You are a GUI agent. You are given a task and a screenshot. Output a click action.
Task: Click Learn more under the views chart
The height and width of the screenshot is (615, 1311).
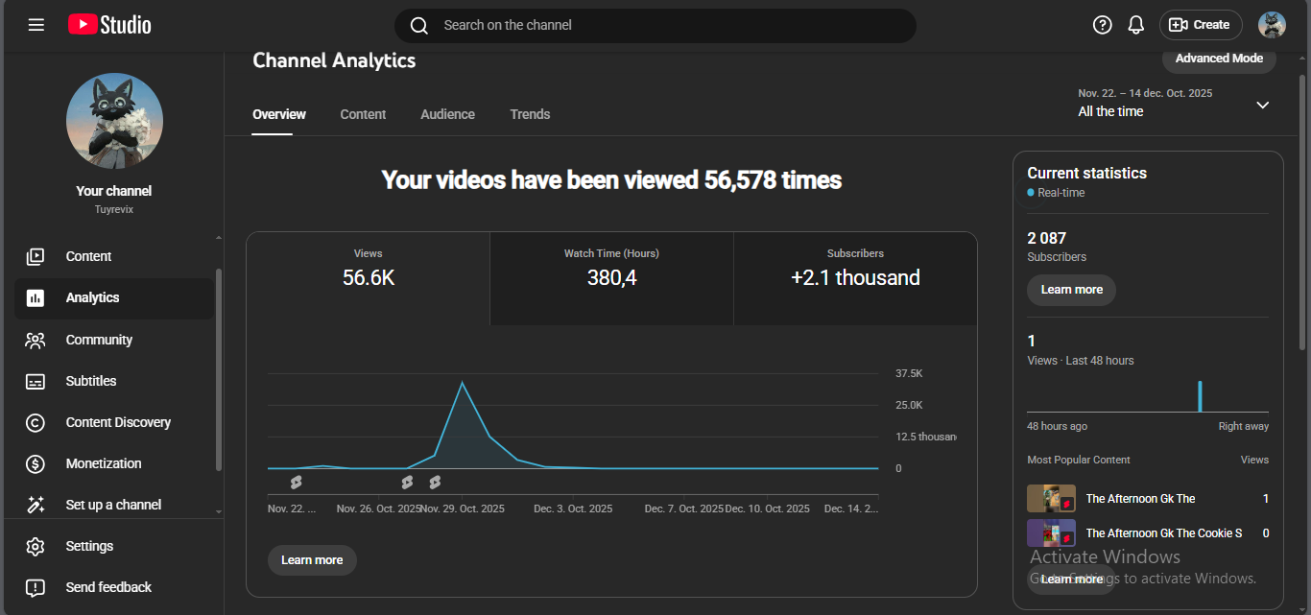coord(312,560)
